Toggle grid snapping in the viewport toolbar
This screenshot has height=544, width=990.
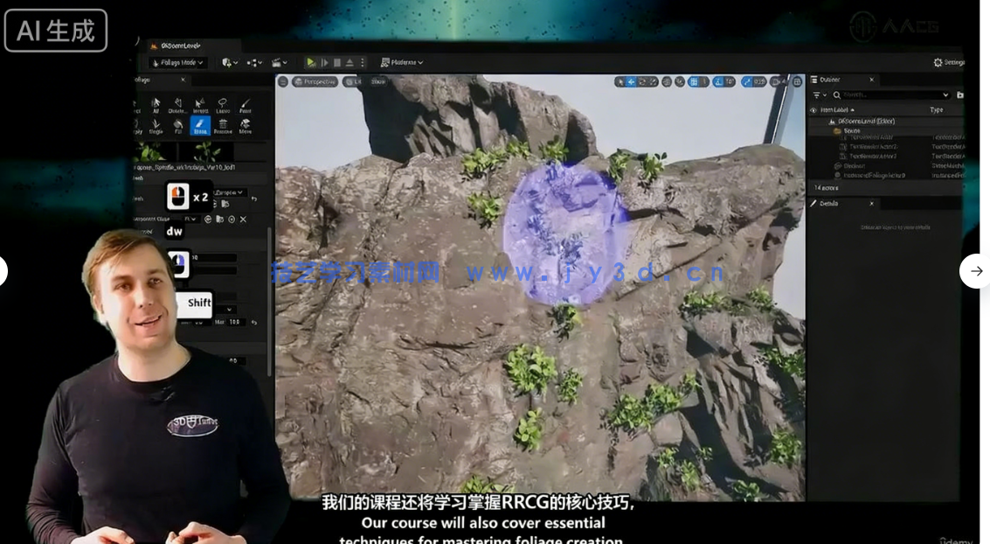click(x=694, y=80)
